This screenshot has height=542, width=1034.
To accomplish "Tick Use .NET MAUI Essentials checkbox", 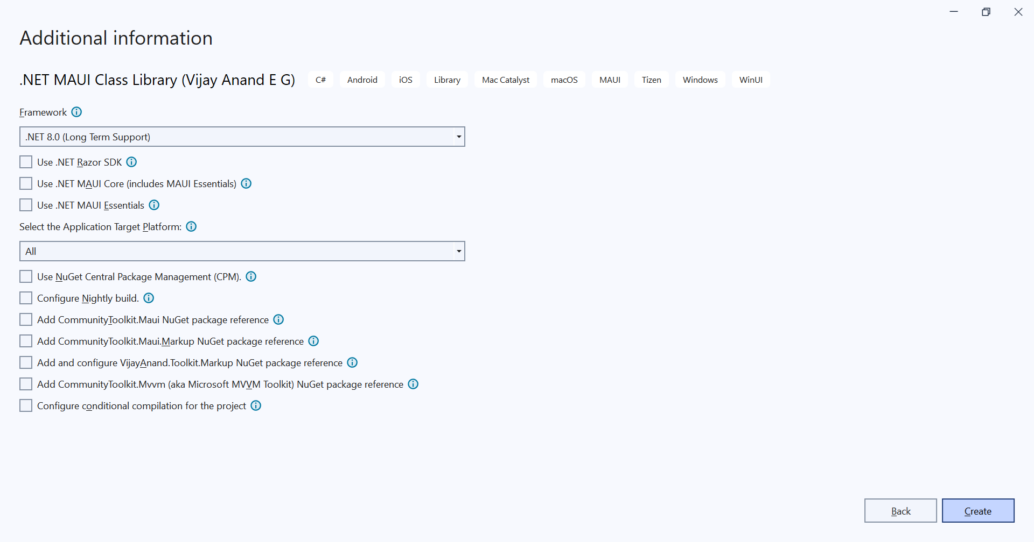I will [26, 205].
